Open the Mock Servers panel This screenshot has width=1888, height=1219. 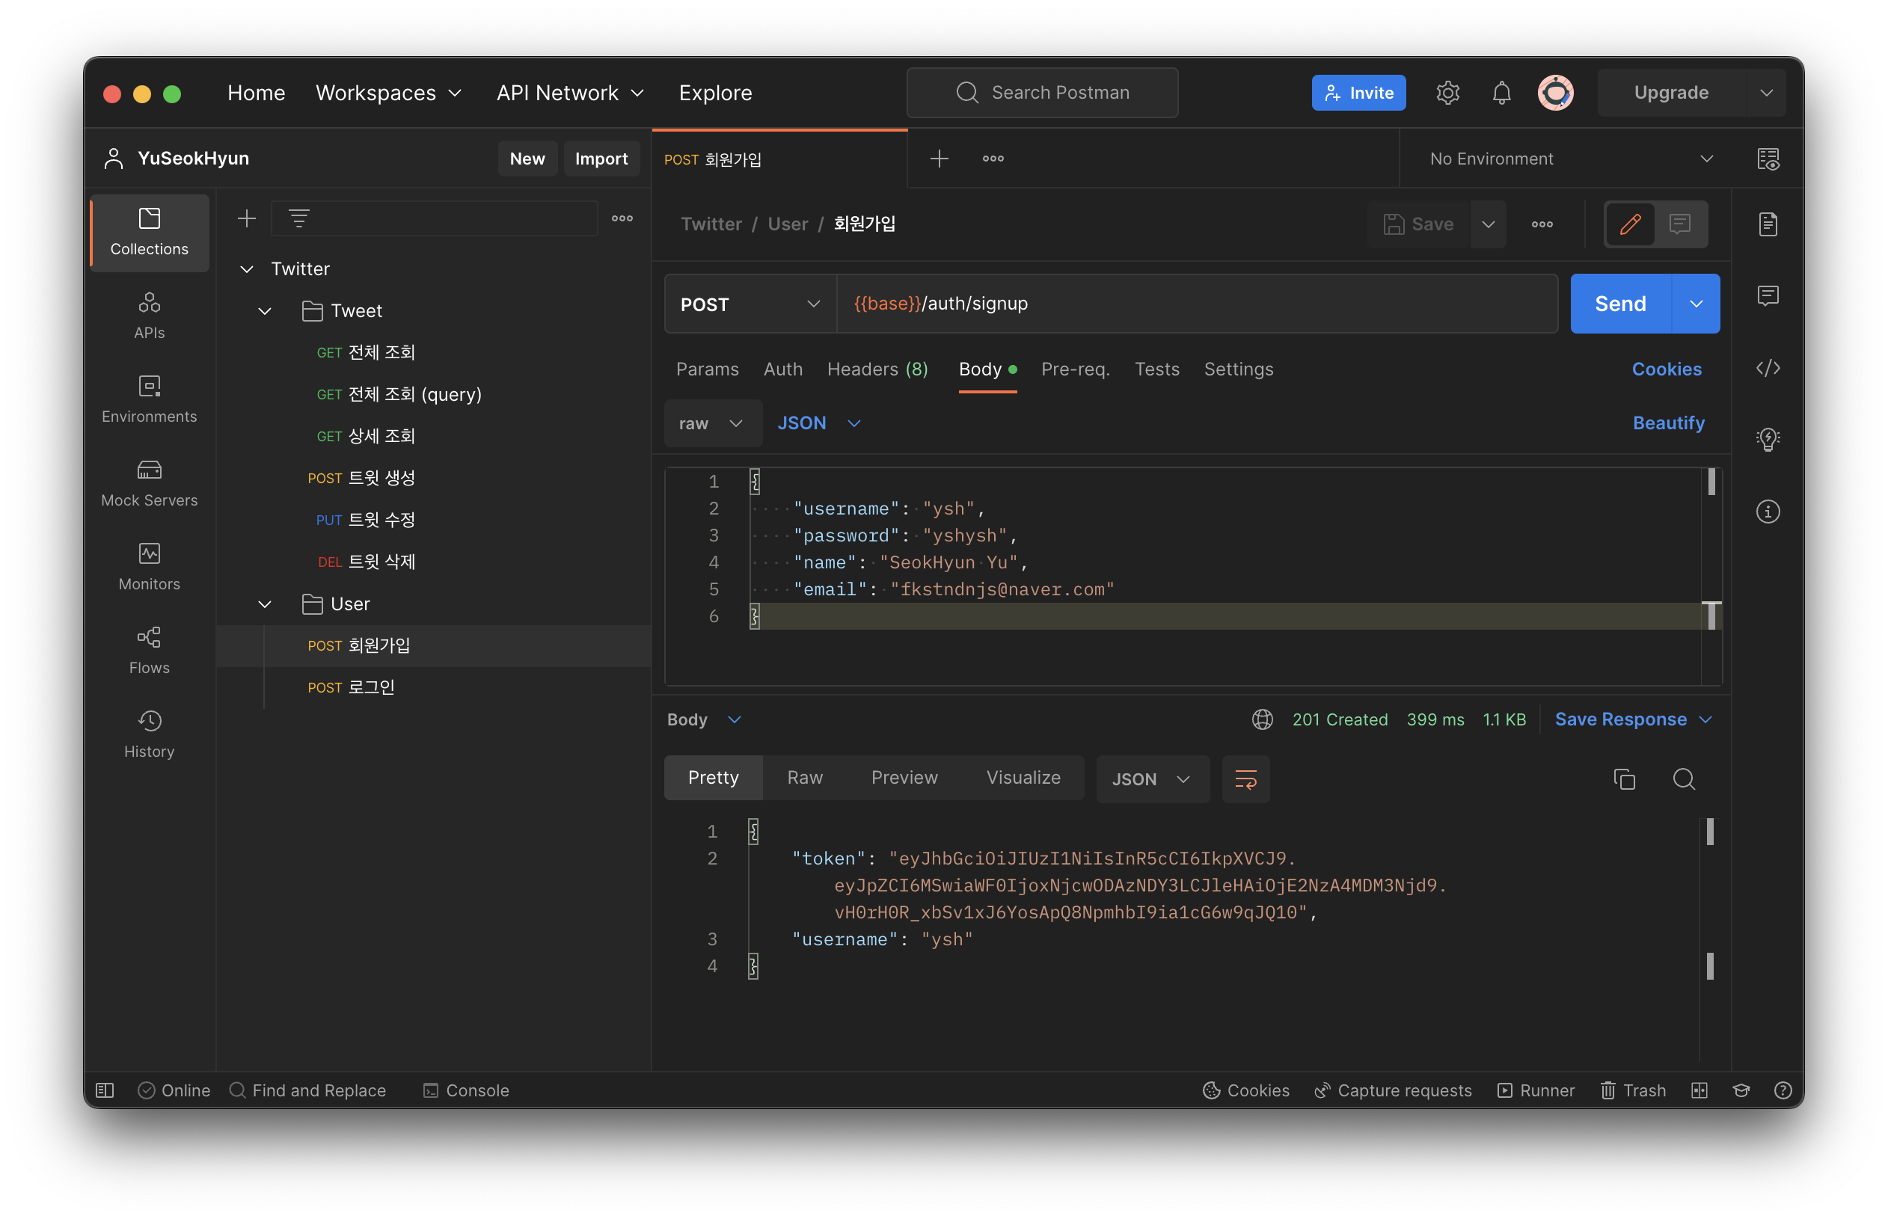click(149, 484)
